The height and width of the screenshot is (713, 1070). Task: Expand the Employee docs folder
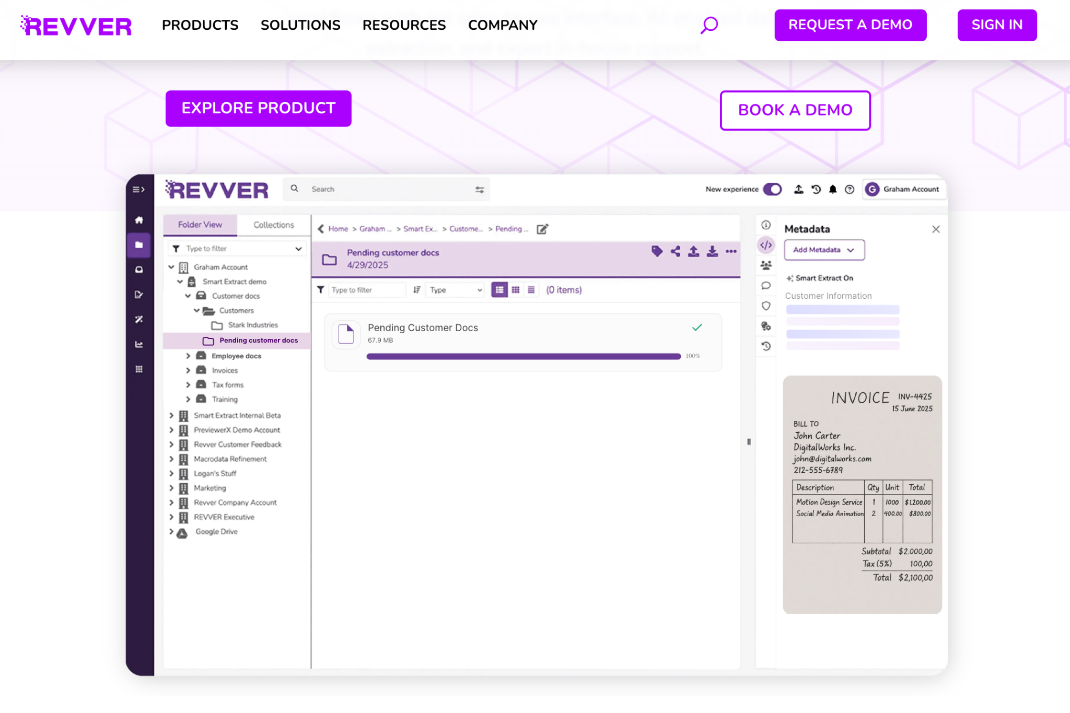click(x=188, y=356)
